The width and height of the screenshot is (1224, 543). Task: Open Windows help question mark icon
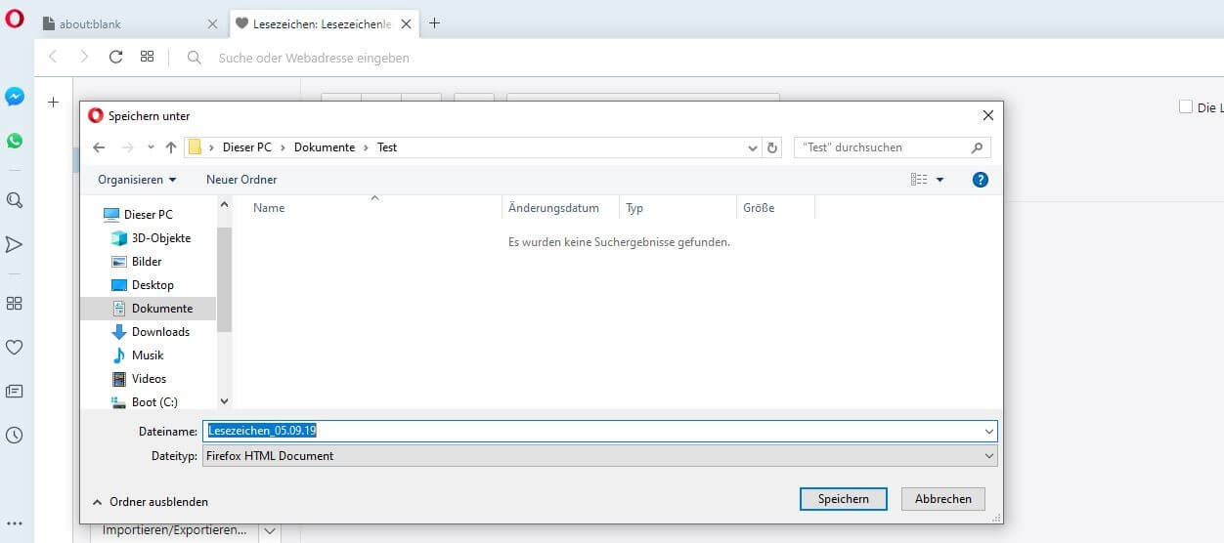coord(981,180)
